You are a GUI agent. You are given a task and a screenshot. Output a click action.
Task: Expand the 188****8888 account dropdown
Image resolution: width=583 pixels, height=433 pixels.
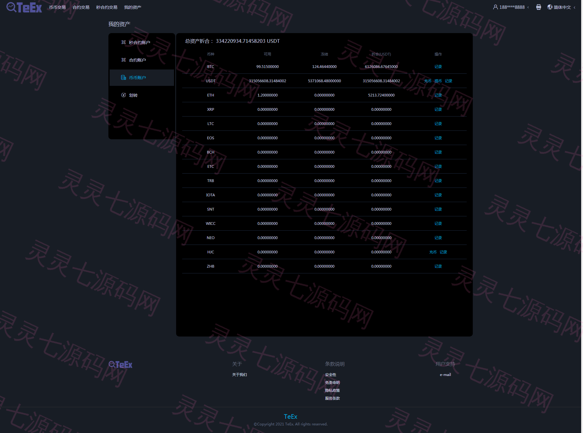[512, 7]
